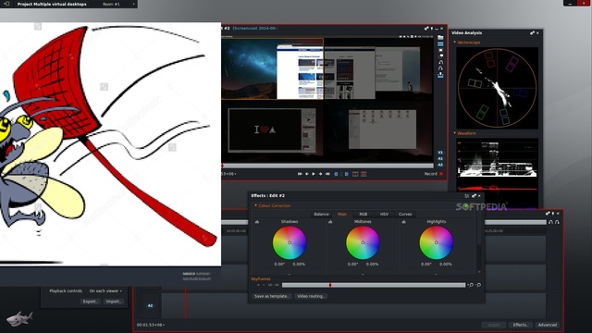Click the Import button
Viewport: 592px width, 333px height.
coord(114,302)
